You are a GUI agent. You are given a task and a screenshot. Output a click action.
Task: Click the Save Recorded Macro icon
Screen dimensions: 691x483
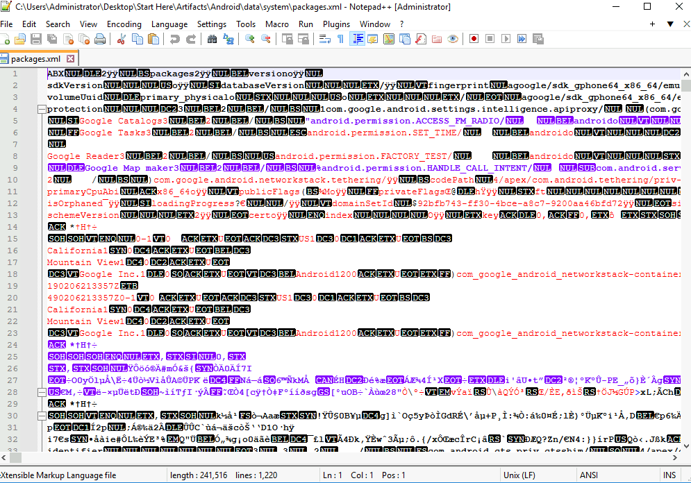(538, 39)
